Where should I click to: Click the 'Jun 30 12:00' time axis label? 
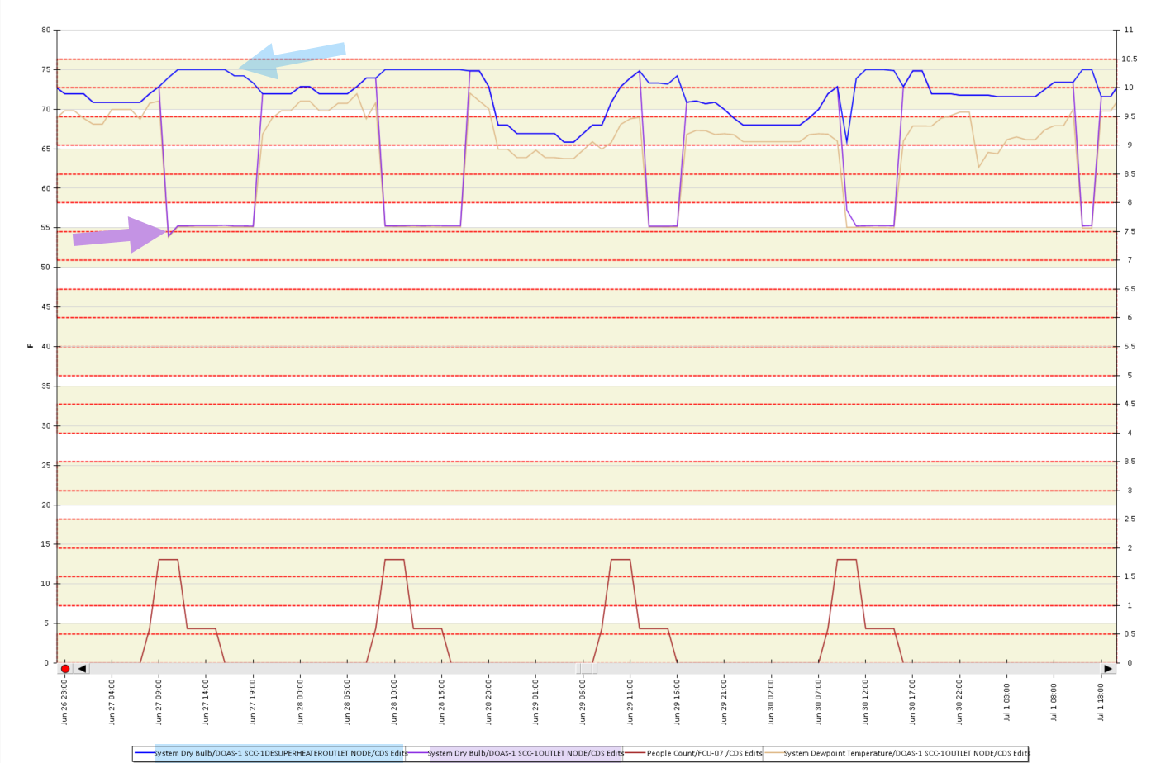tap(866, 702)
